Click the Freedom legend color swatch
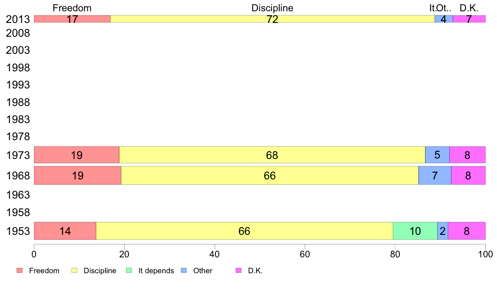The width and height of the screenshot is (497, 307). click(x=20, y=271)
